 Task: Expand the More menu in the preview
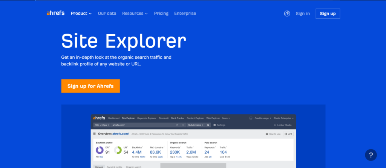coord(226,118)
